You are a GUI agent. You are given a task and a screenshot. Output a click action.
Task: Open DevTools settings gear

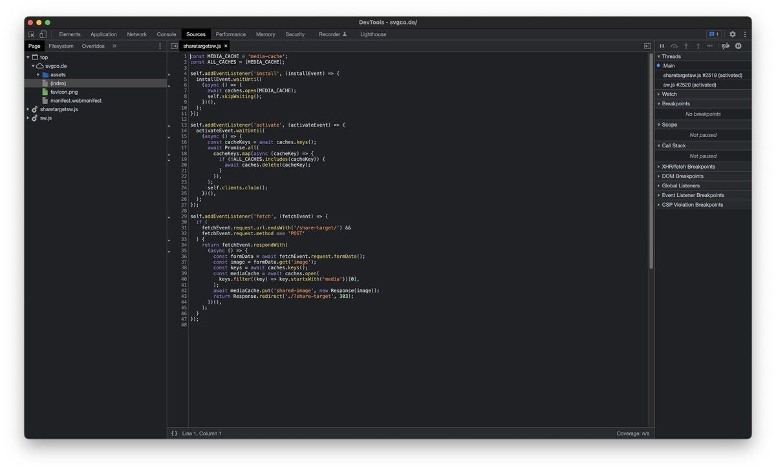pos(733,34)
